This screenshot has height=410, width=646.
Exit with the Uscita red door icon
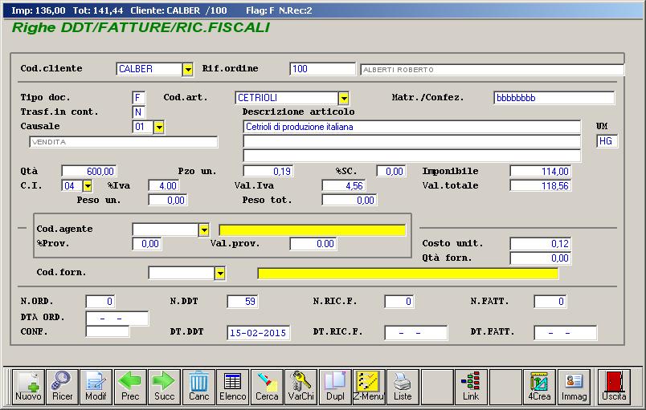pos(614,387)
